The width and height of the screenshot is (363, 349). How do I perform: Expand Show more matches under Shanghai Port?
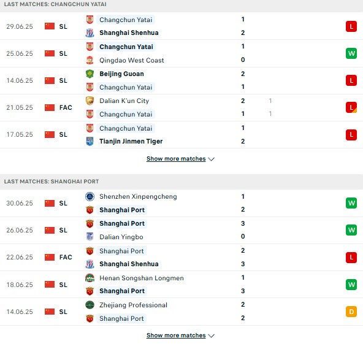pyautogui.click(x=176, y=336)
